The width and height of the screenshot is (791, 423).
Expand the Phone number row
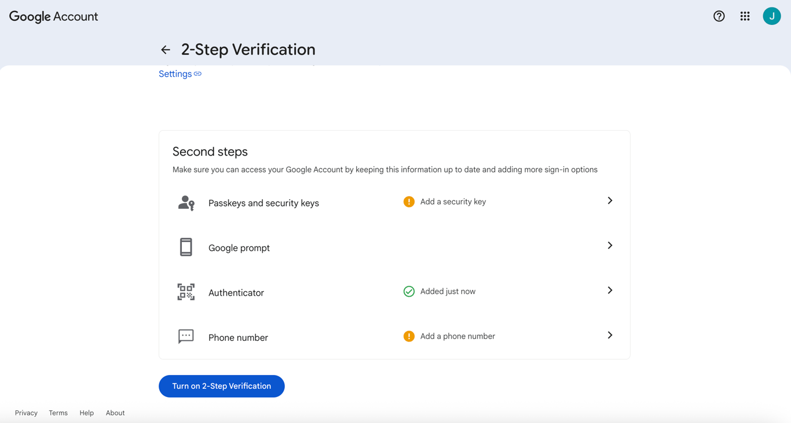pyautogui.click(x=610, y=335)
